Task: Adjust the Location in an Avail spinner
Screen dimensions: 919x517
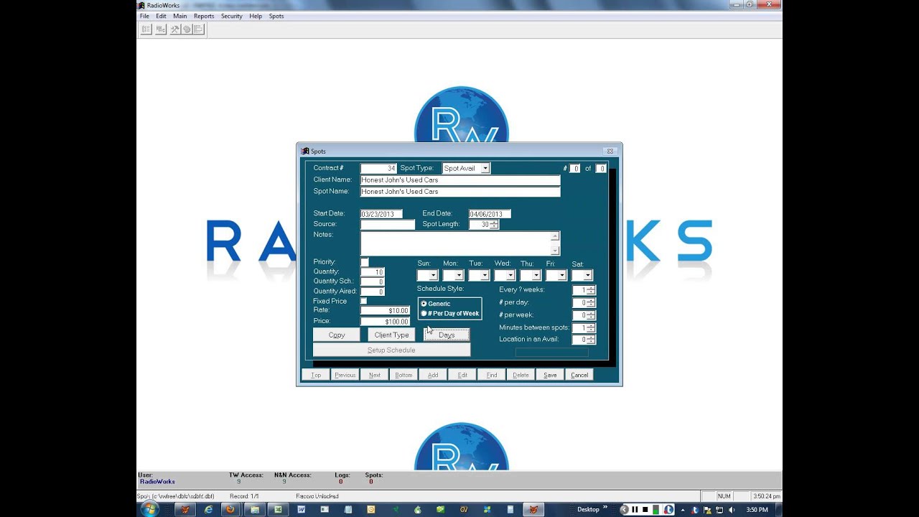Action: click(591, 340)
